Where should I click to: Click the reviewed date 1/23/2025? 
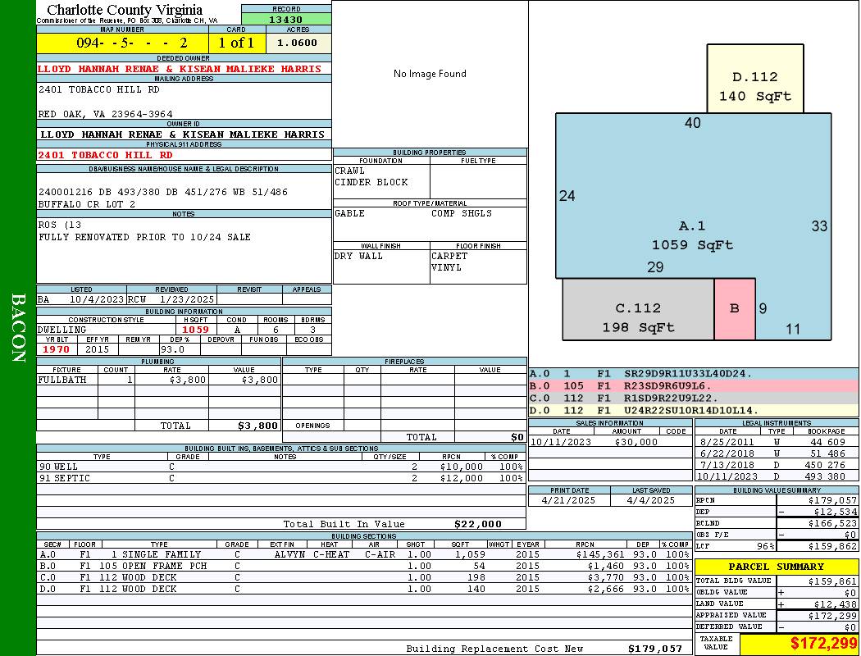coord(186,300)
